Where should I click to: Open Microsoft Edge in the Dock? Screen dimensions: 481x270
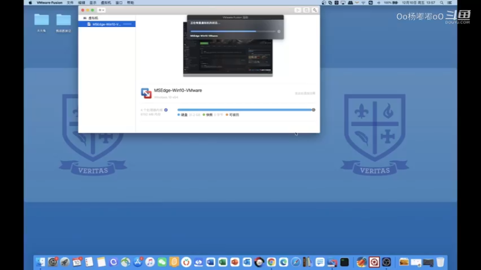point(283,262)
